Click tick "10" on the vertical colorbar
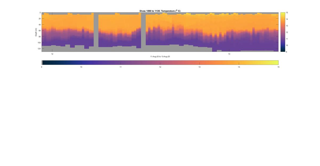The image size is (320, 166). (x=287, y=45)
